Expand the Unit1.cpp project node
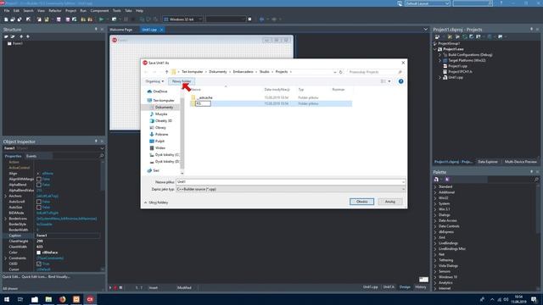 tap(439, 77)
